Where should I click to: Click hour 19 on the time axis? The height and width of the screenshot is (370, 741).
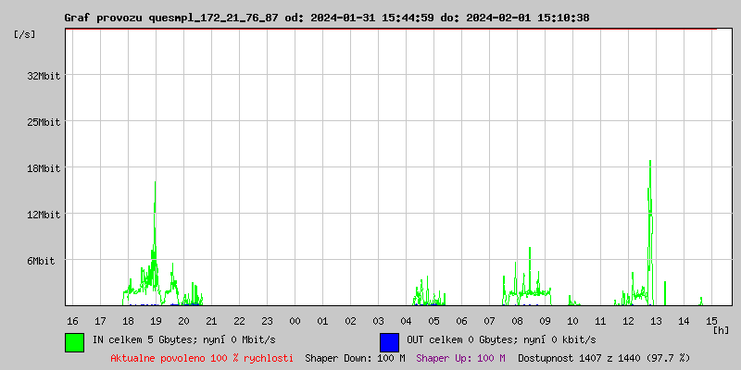coord(156,320)
